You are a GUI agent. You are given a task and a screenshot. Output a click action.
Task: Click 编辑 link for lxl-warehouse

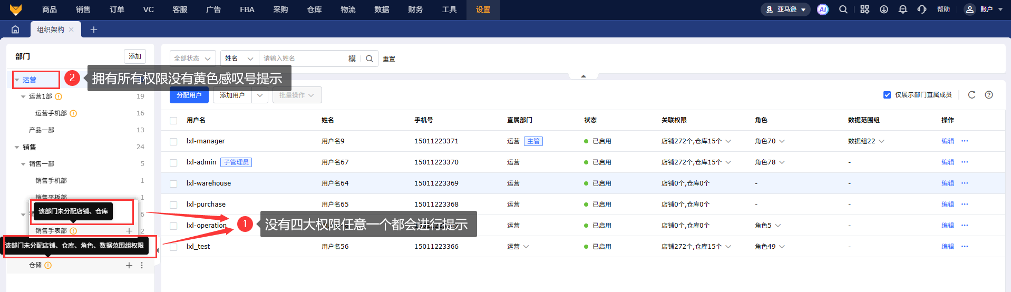[x=947, y=183]
